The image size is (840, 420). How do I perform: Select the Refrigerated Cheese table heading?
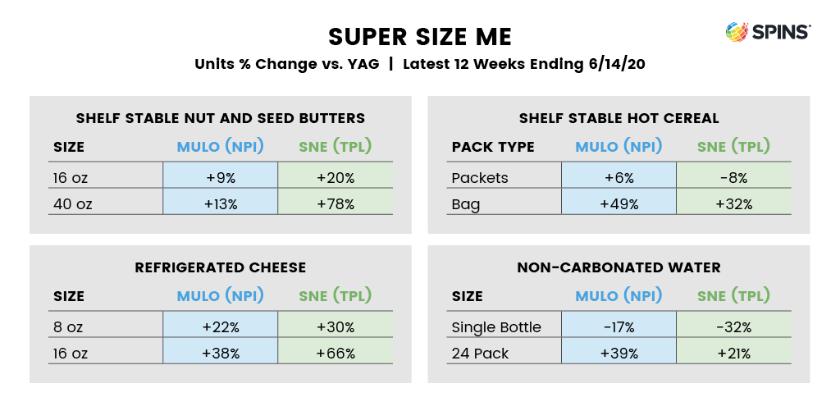[x=220, y=267]
